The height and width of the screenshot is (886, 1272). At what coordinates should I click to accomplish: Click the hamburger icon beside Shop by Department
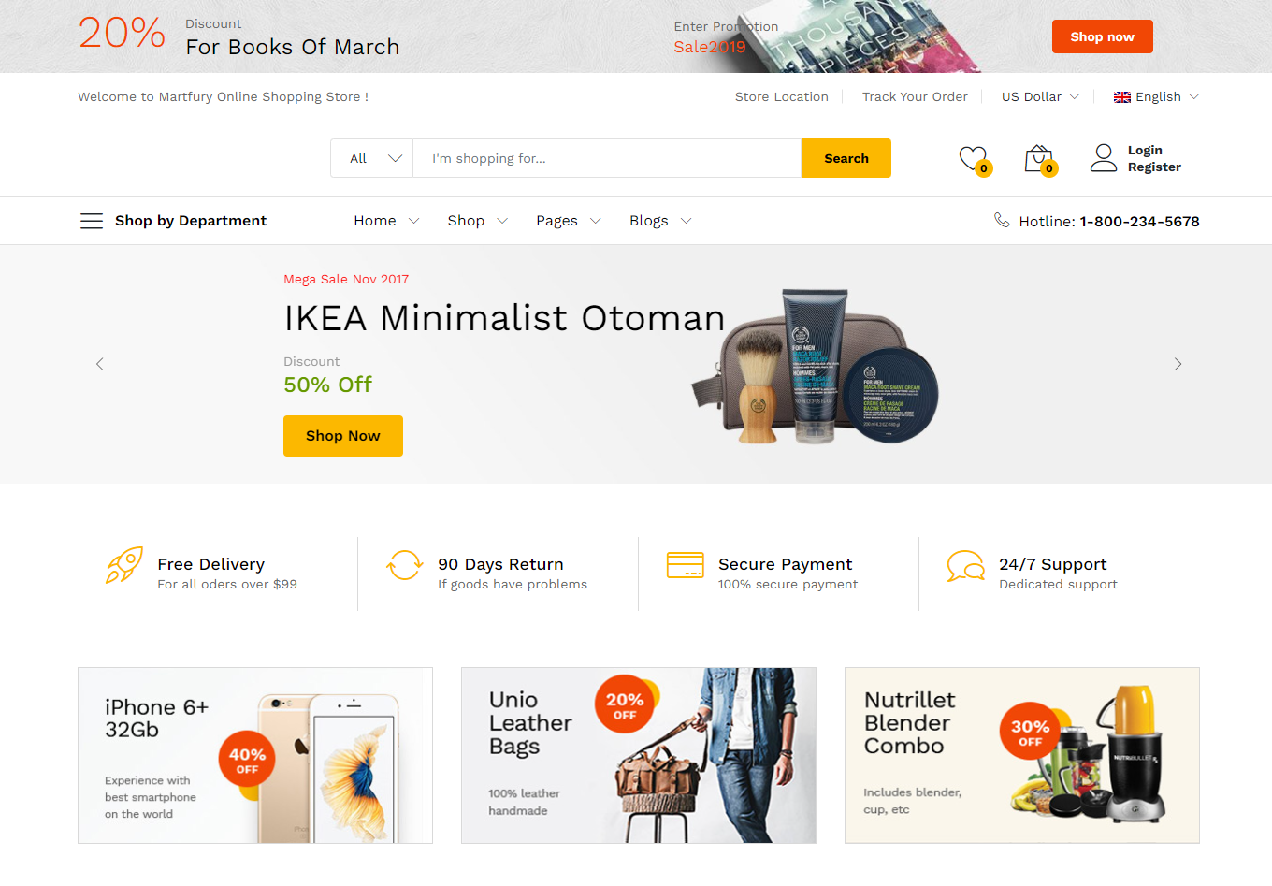[x=92, y=221]
